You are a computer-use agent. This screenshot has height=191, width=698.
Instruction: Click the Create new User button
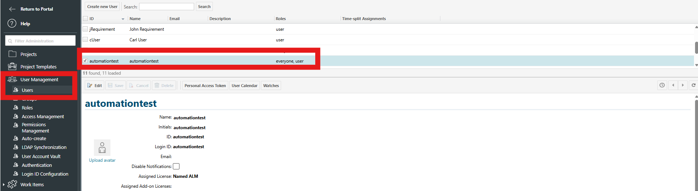(x=102, y=7)
